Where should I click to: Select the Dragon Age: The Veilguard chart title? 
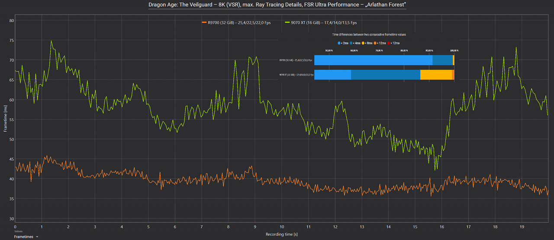(x=277, y=5)
